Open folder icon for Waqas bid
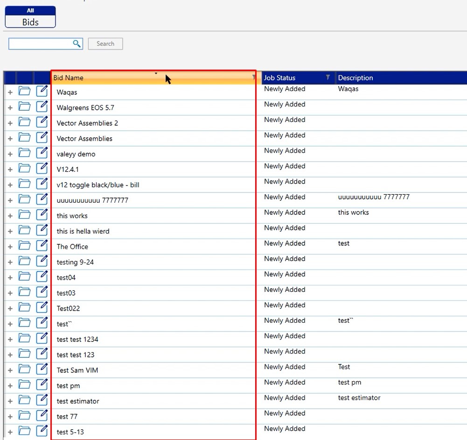Screen dimensions: 467x440 click(24, 92)
